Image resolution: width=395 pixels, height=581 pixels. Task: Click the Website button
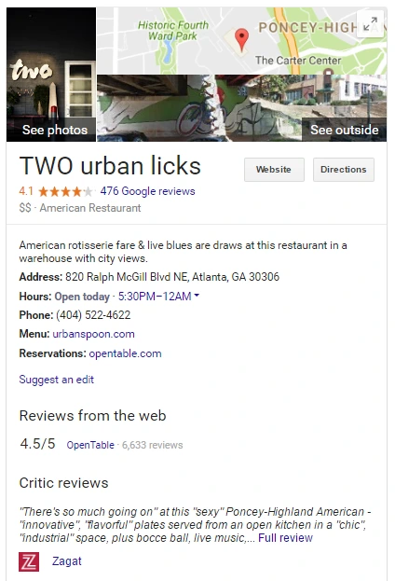pyautogui.click(x=274, y=170)
